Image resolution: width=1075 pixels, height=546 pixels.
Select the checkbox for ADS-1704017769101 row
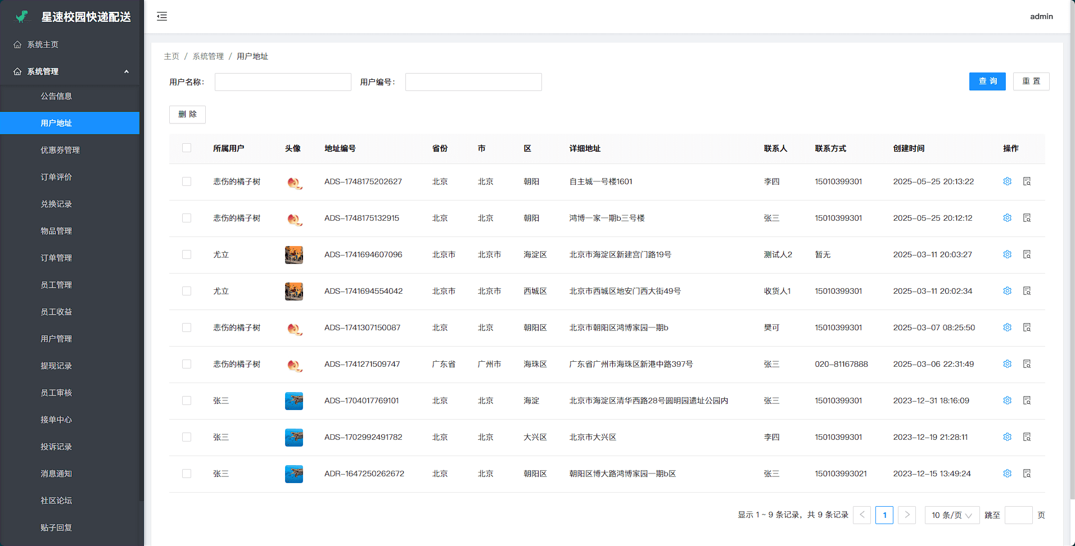[187, 401]
